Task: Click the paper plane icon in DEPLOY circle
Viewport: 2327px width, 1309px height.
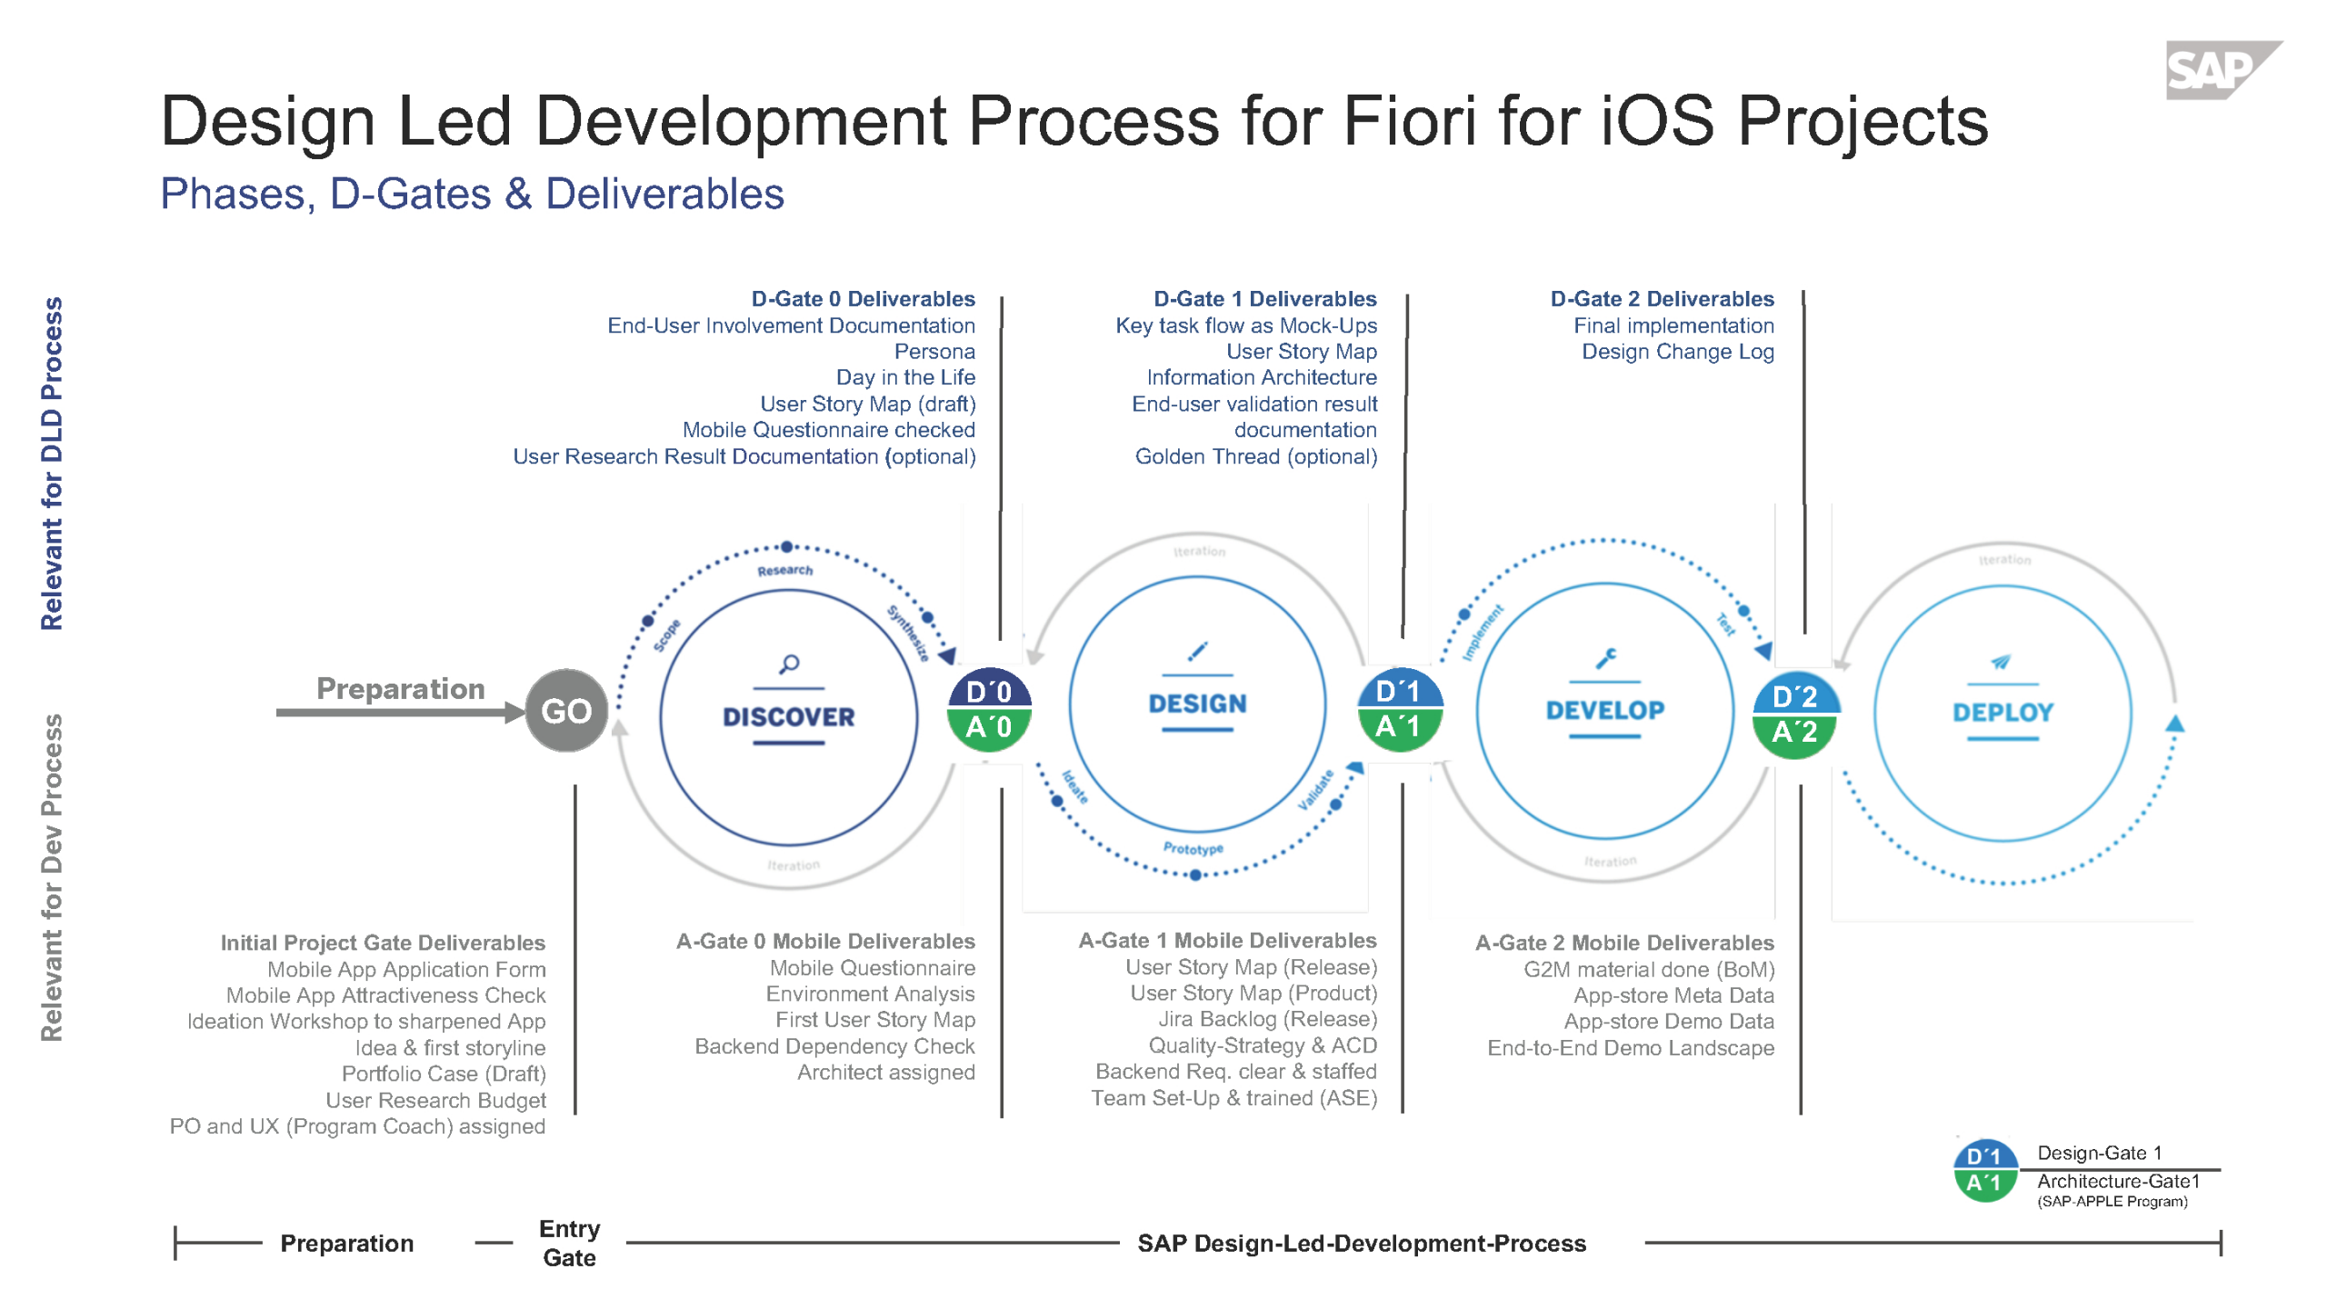Action: pos(2001,662)
